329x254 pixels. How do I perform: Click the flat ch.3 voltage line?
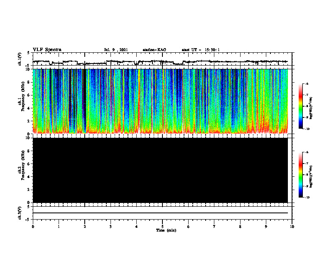160,213
